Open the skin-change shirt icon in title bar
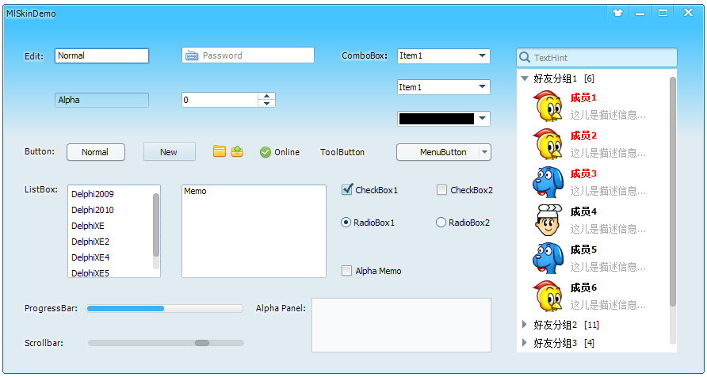707x377 pixels. click(617, 13)
